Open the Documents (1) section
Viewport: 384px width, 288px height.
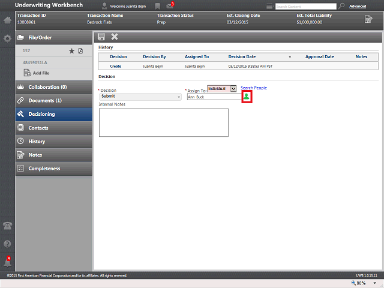click(x=54, y=100)
